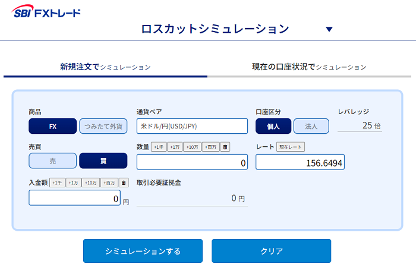Click the 現在レート button
The height and width of the screenshot is (270, 416).
point(291,147)
